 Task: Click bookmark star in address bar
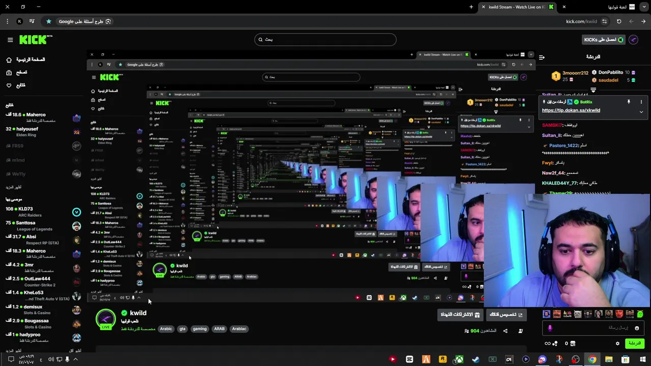(x=49, y=21)
